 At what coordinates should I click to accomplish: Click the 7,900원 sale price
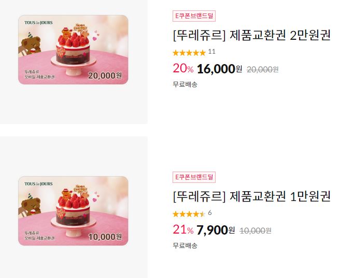tap(216, 230)
